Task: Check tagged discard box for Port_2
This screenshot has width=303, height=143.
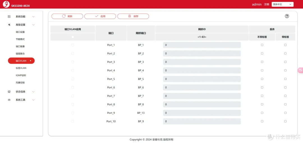Action: [285, 53]
